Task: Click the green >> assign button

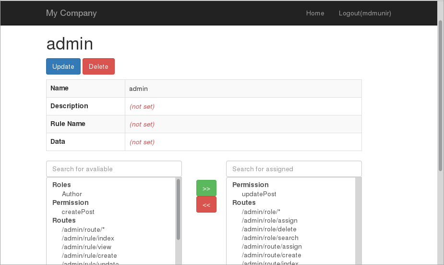Action: click(206, 188)
